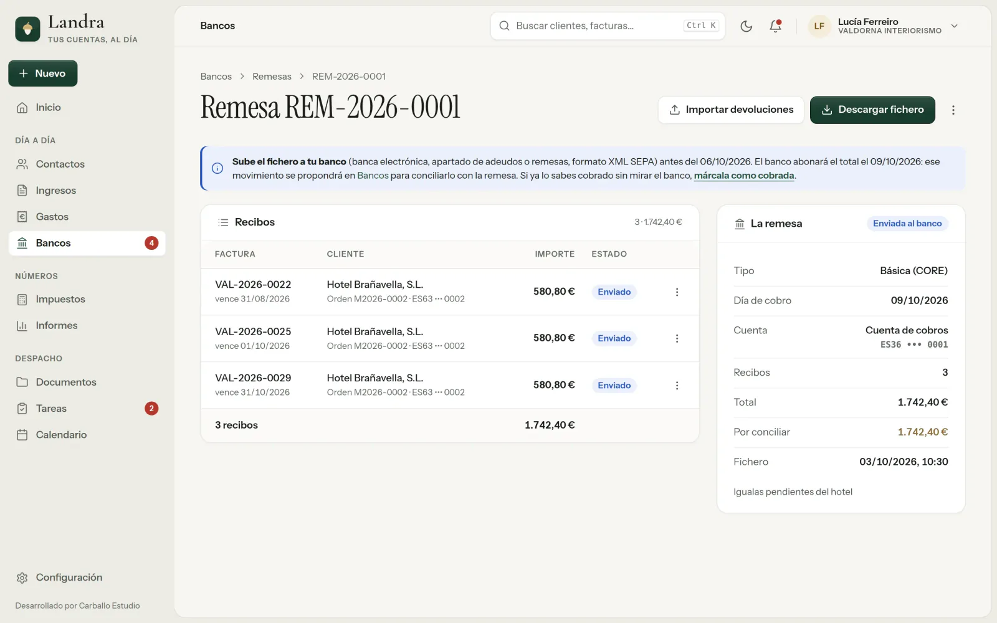997x623 pixels.
Task: Open row menu for invoice VAL-2026-0025
Action: coord(677,338)
